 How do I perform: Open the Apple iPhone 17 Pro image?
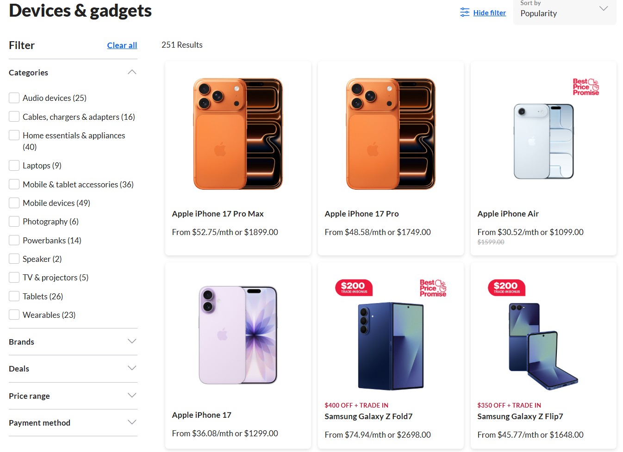click(391, 134)
